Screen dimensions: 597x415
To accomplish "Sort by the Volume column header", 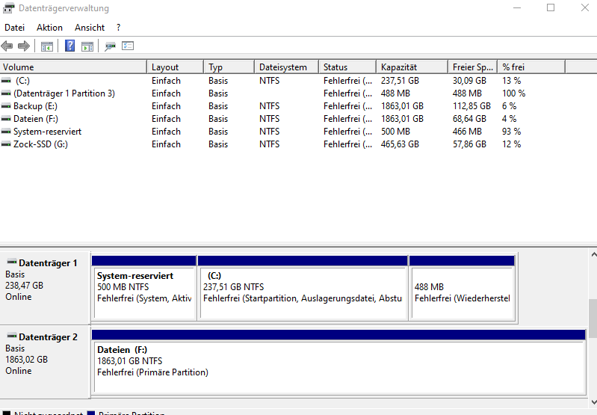I will (x=73, y=67).
